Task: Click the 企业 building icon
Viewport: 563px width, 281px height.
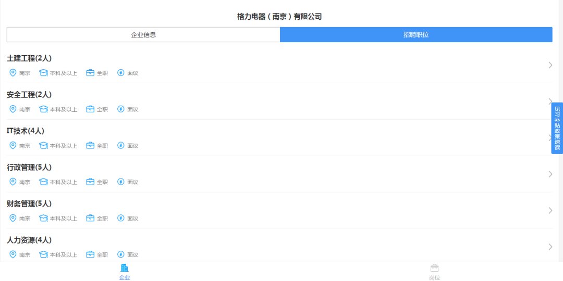Action: coord(125,268)
